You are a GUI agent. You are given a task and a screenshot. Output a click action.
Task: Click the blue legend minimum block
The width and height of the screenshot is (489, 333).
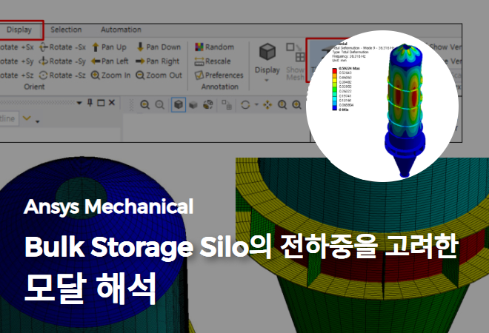[x=335, y=108]
